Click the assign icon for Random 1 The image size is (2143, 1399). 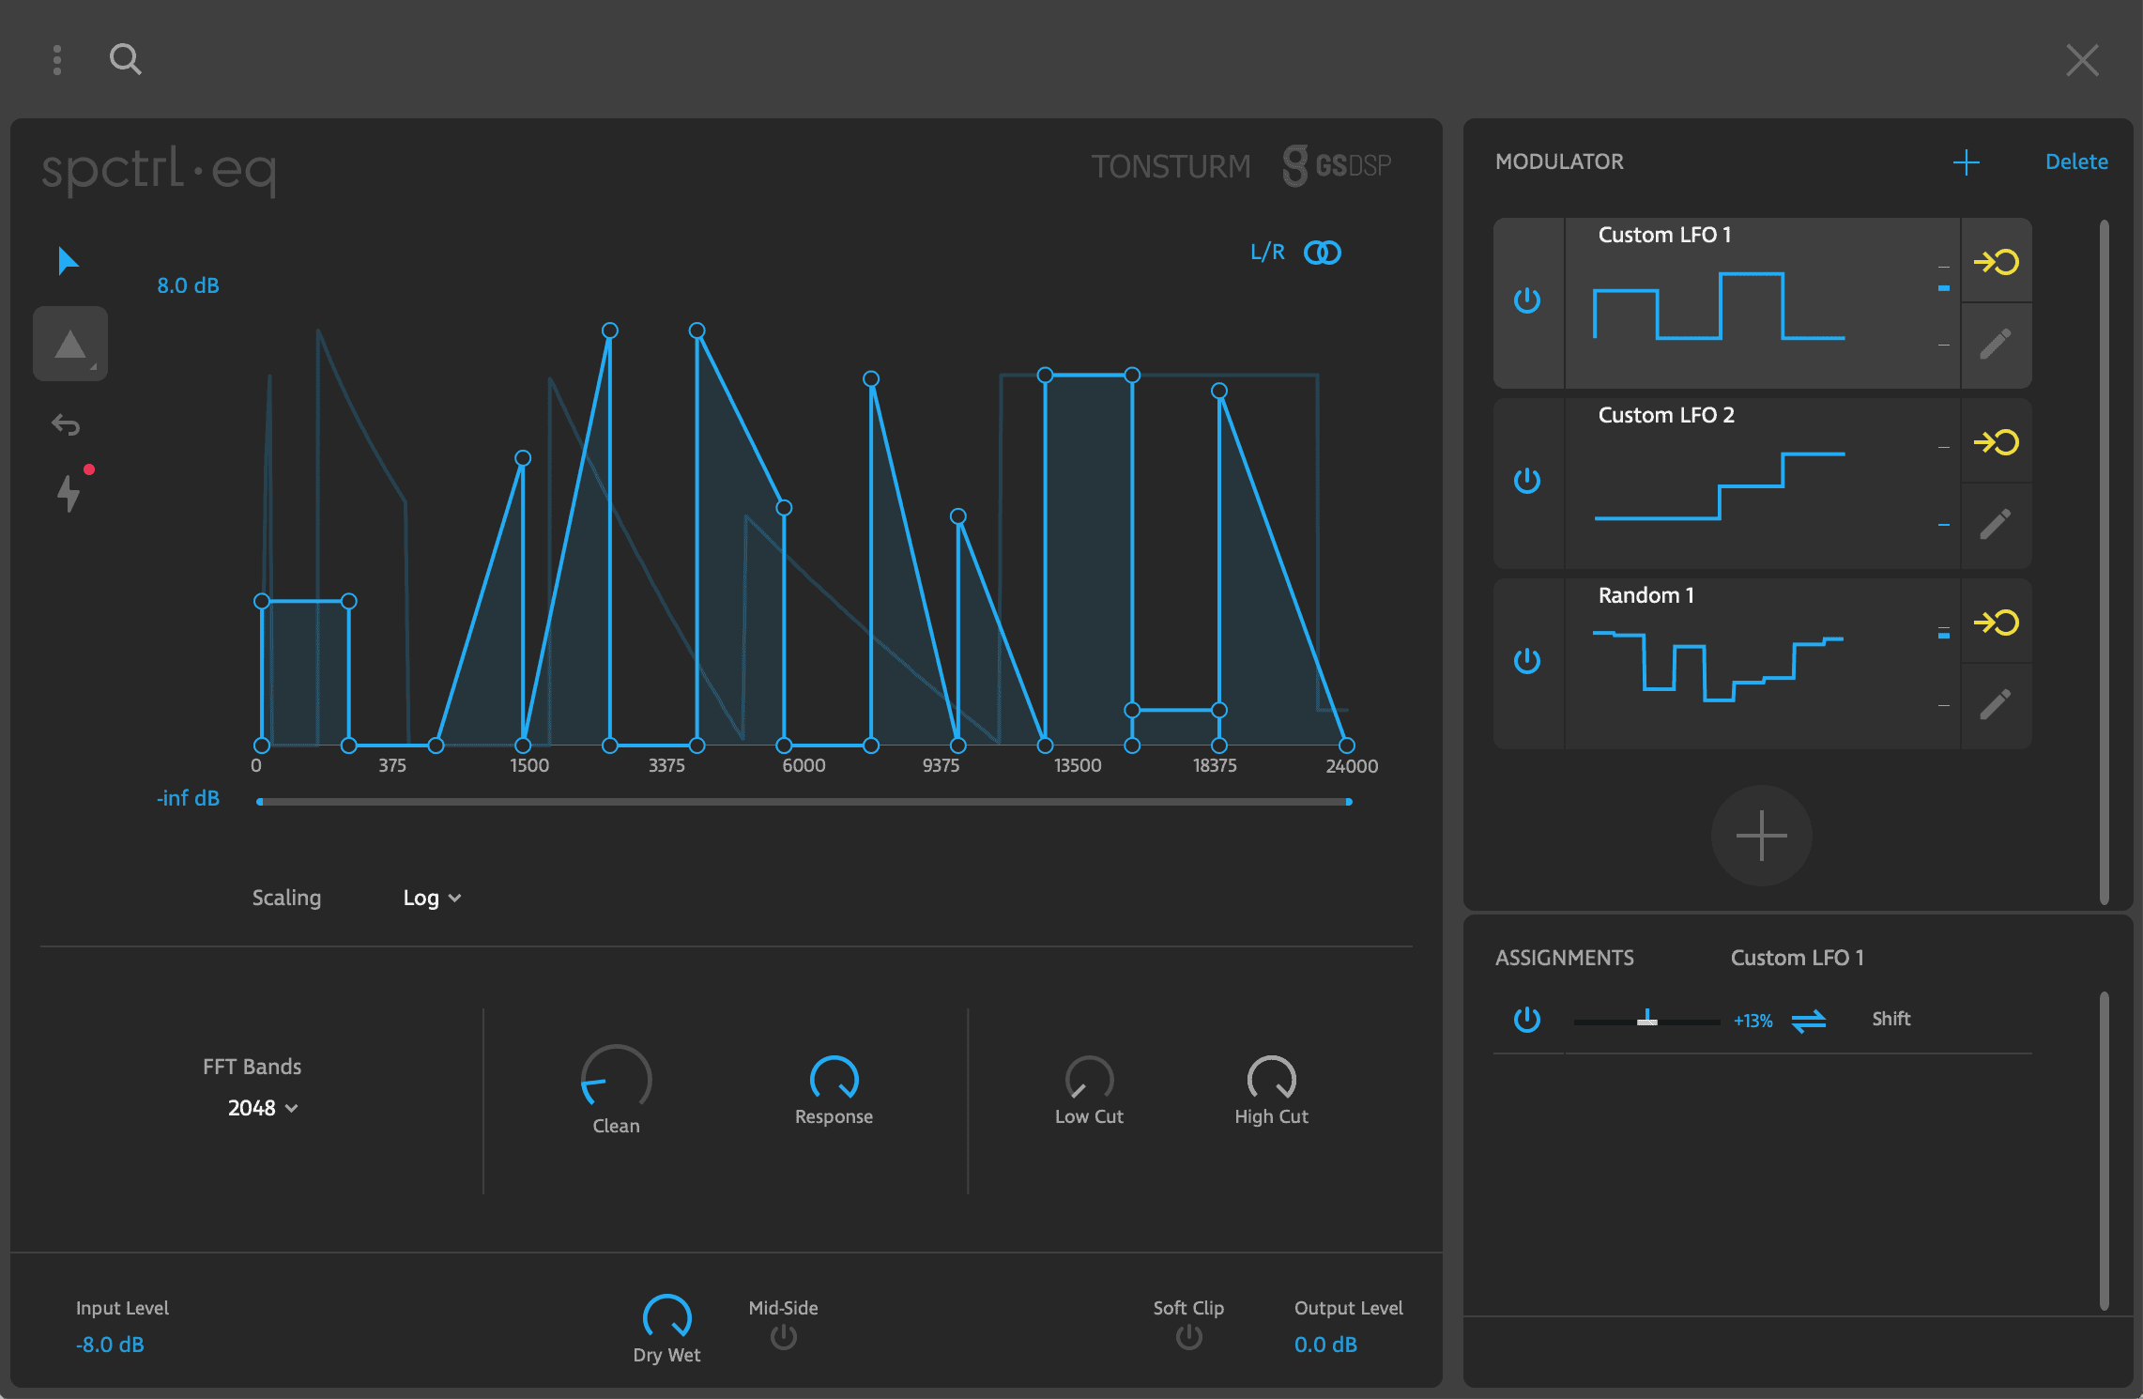click(x=1996, y=622)
